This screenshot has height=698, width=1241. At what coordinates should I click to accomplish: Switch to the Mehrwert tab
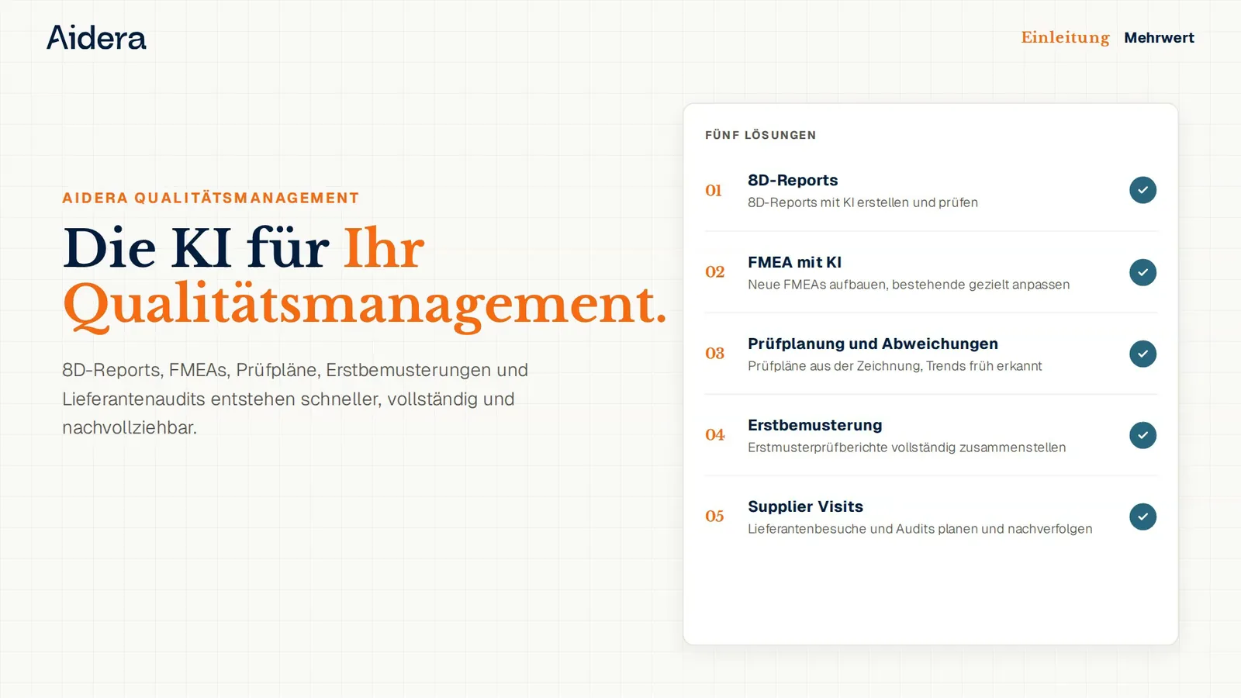point(1159,37)
